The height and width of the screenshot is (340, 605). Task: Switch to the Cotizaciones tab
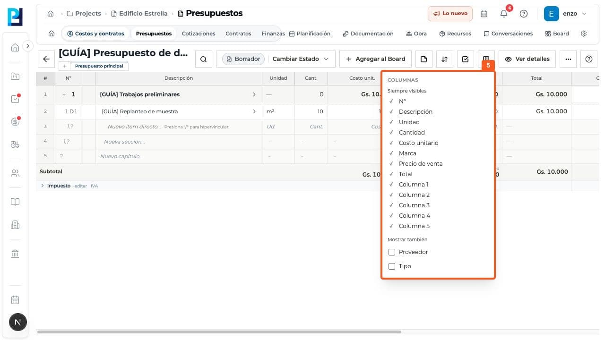pyautogui.click(x=199, y=34)
